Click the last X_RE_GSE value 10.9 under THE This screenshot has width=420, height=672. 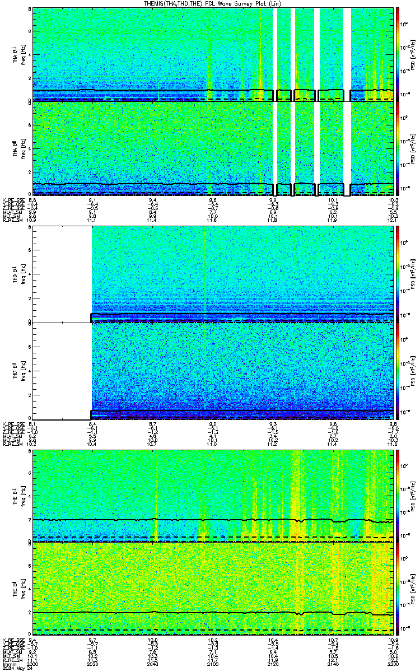tap(394, 640)
